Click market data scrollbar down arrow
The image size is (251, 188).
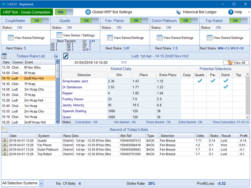pyautogui.click(x=248, y=117)
